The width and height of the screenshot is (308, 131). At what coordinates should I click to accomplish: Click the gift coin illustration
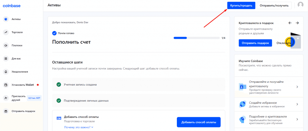pyautogui.click(x=293, y=41)
